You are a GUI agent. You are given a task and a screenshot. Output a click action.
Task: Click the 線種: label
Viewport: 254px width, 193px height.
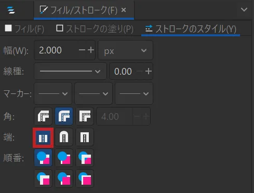14,71
